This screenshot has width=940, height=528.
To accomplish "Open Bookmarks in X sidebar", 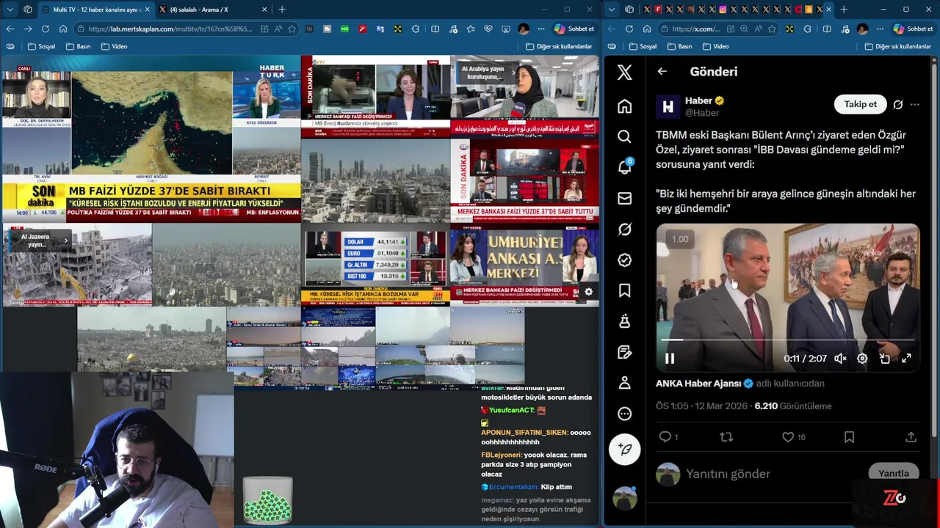I will [x=624, y=291].
